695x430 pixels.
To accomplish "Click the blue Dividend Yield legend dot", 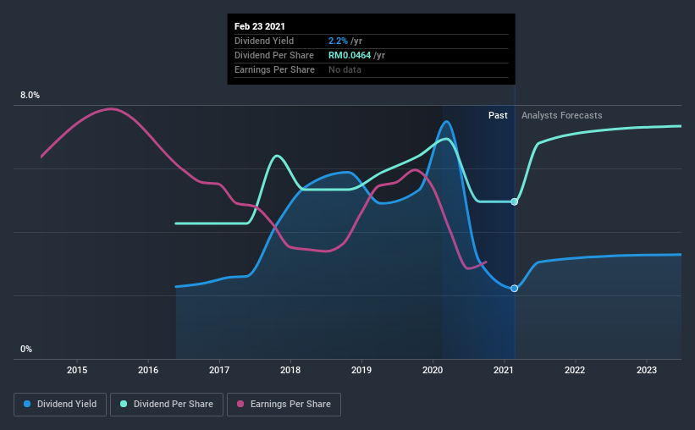I will [x=27, y=404].
